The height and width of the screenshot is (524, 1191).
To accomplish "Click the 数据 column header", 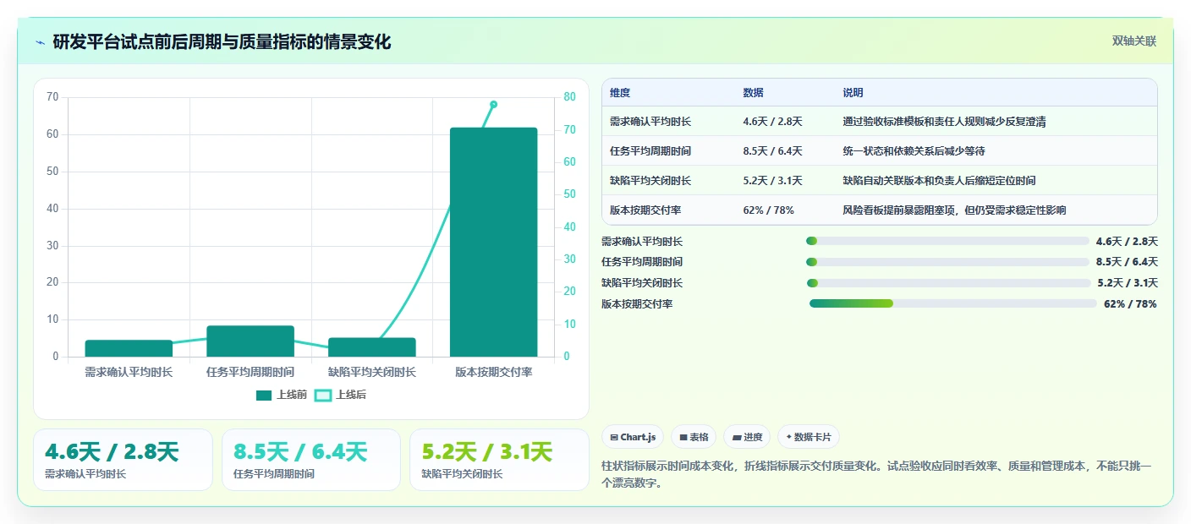I will pos(754,93).
